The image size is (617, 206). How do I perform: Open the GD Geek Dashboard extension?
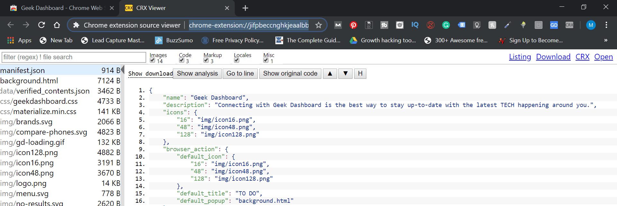[554, 25]
